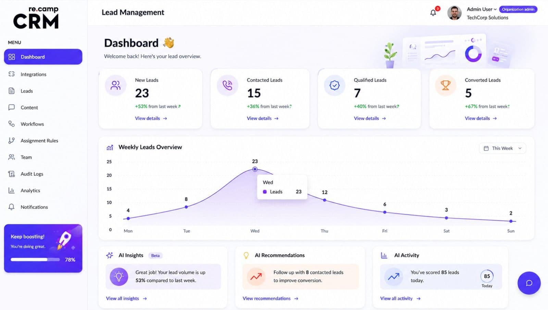Click the Converted Leads trophy icon
The height and width of the screenshot is (310, 548).
pyautogui.click(x=446, y=85)
